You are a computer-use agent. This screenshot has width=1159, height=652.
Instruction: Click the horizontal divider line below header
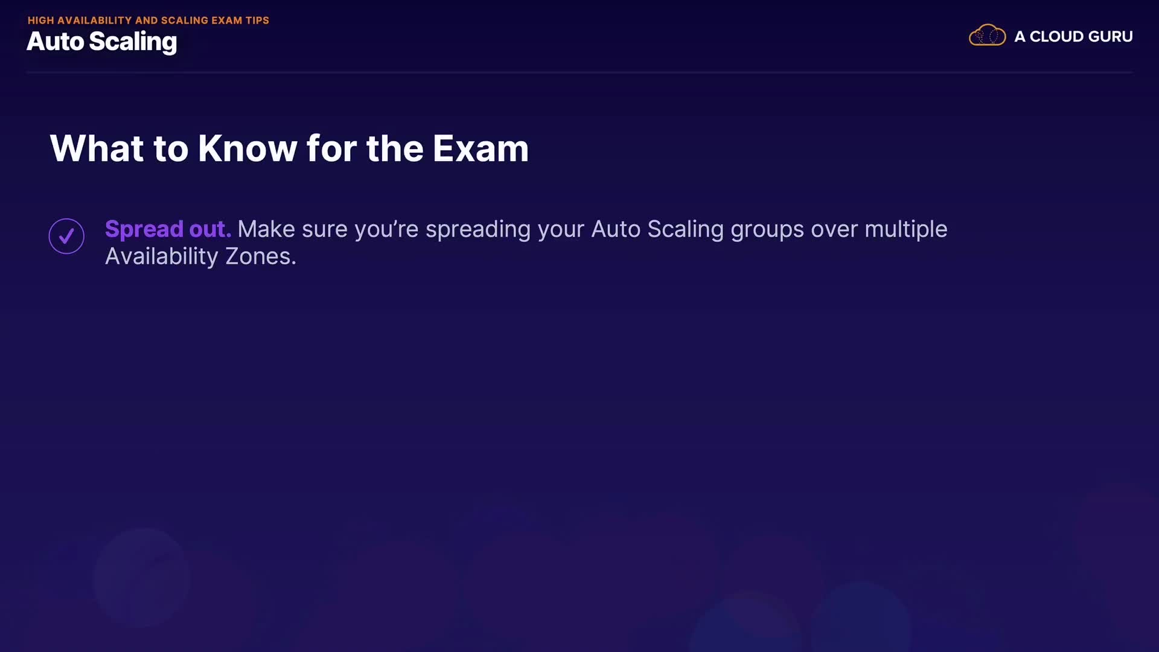coord(579,72)
